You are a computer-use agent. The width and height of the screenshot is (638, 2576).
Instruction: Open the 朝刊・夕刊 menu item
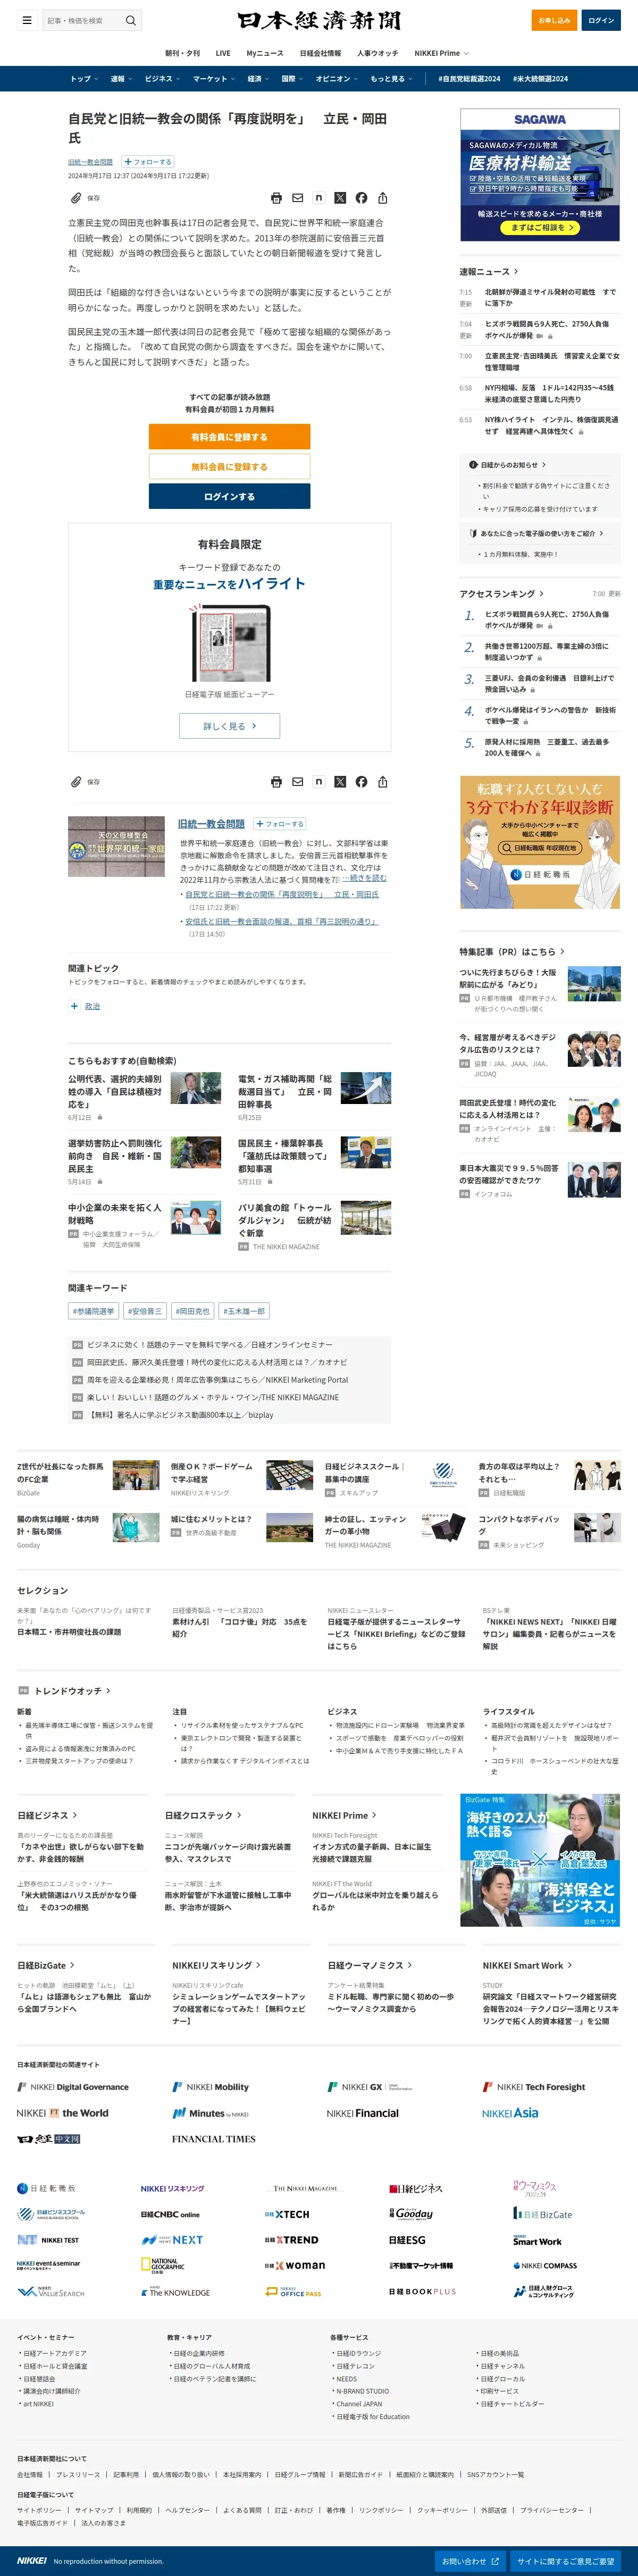pos(182,53)
